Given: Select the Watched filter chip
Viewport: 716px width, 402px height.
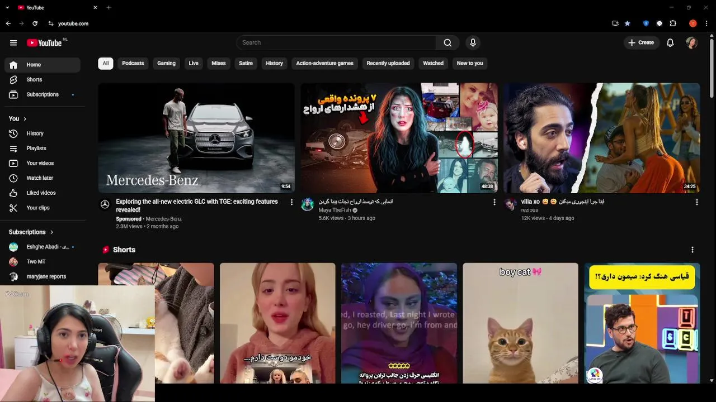Looking at the screenshot, I should [x=433, y=63].
